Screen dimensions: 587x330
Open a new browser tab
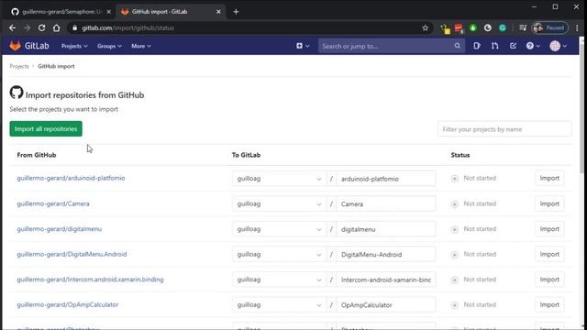[236, 12]
